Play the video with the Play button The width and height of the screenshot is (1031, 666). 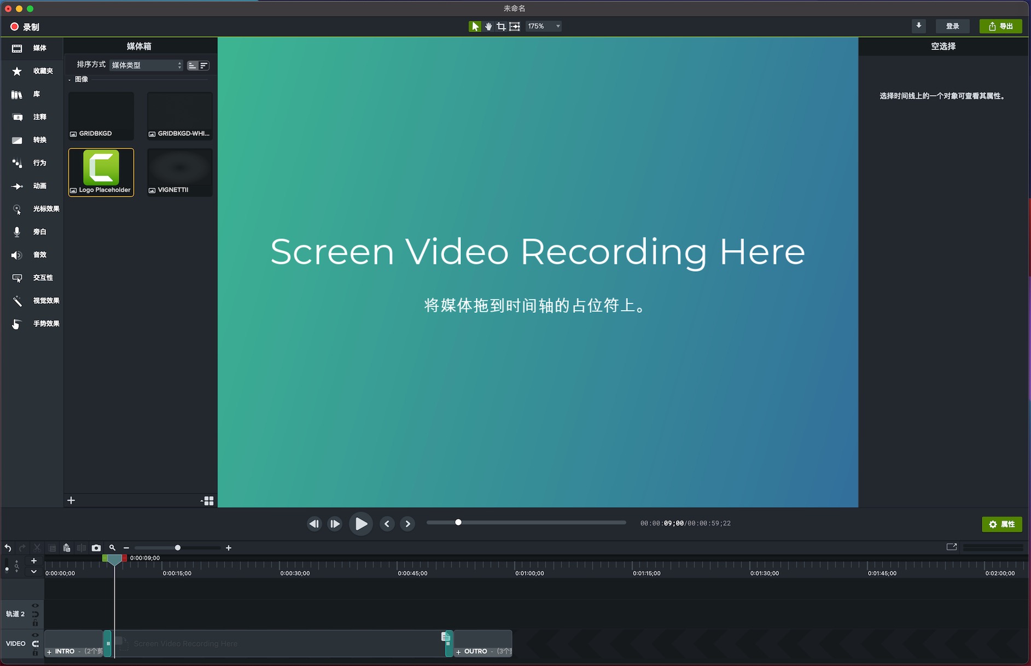361,524
